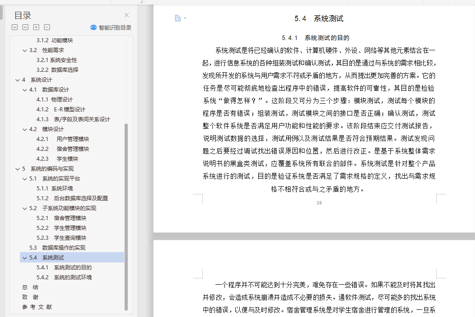Go to 3.2.1 系统安全性

pos(57,60)
